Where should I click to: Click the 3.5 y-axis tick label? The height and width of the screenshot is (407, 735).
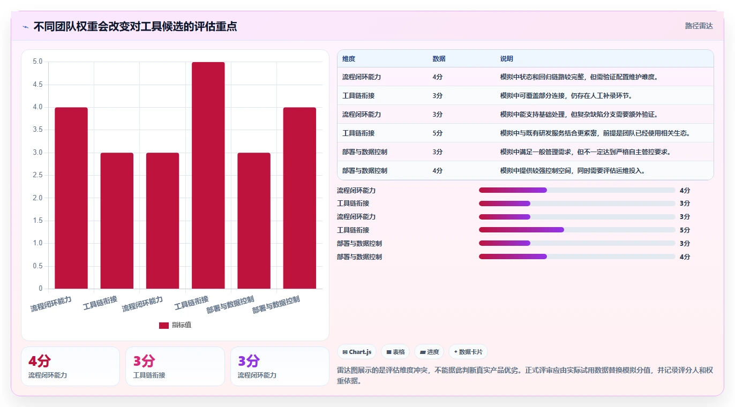click(37, 130)
